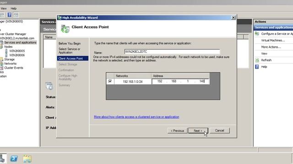Click the first IP address octet 192

pos(160,81)
